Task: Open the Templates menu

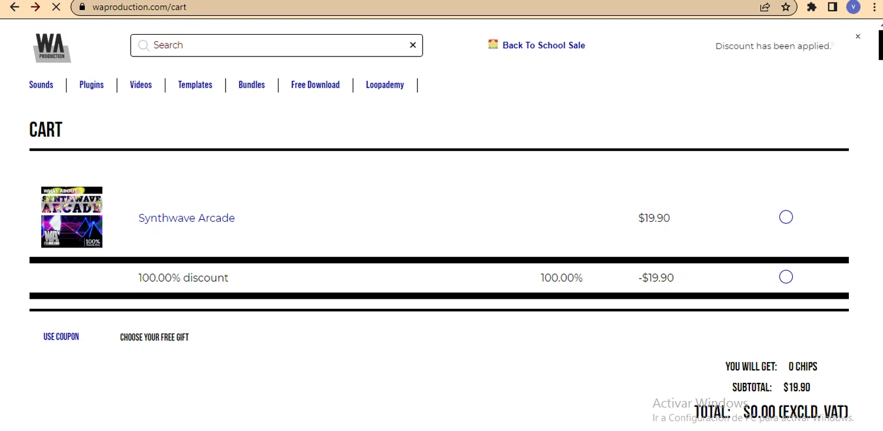Action: (x=195, y=85)
